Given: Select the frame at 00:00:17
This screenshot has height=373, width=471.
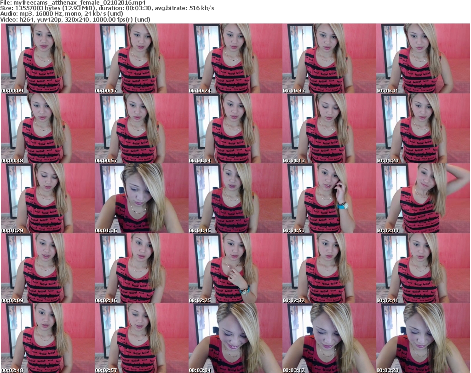Looking at the screenshot, I should click(141, 58).
